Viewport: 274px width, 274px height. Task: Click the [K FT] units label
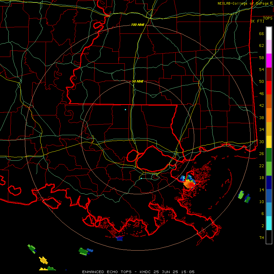click(x=257, y=21)
